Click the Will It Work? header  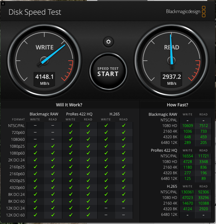pos(69,105)
